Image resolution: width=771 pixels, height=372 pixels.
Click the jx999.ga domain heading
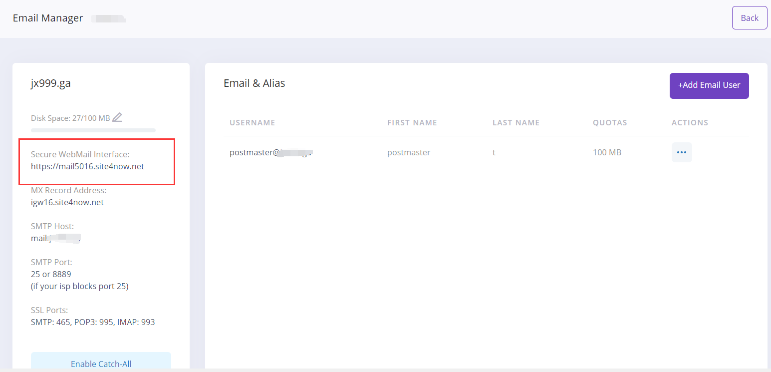pyautogui.click(x=51, y=83)
